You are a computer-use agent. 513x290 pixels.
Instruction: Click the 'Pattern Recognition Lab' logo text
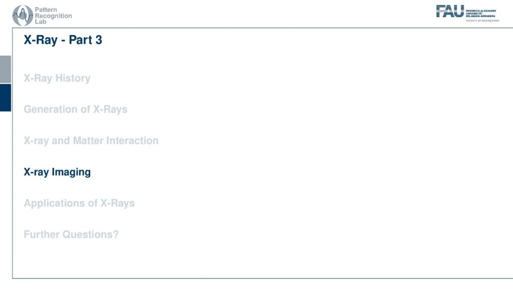53,16
